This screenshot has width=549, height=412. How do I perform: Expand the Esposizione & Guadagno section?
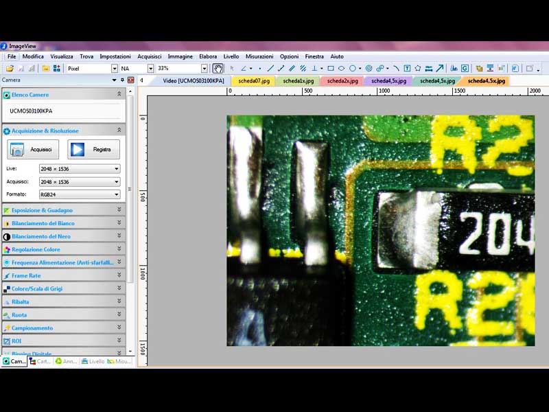point(119,209)
